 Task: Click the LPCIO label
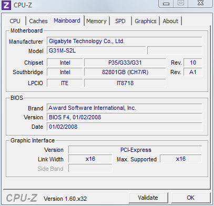coord(35,83)
